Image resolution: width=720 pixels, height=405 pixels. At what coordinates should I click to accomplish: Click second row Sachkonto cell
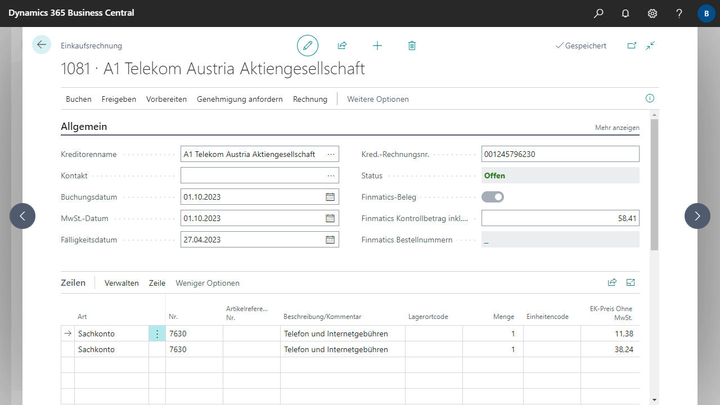click(111, 349)
